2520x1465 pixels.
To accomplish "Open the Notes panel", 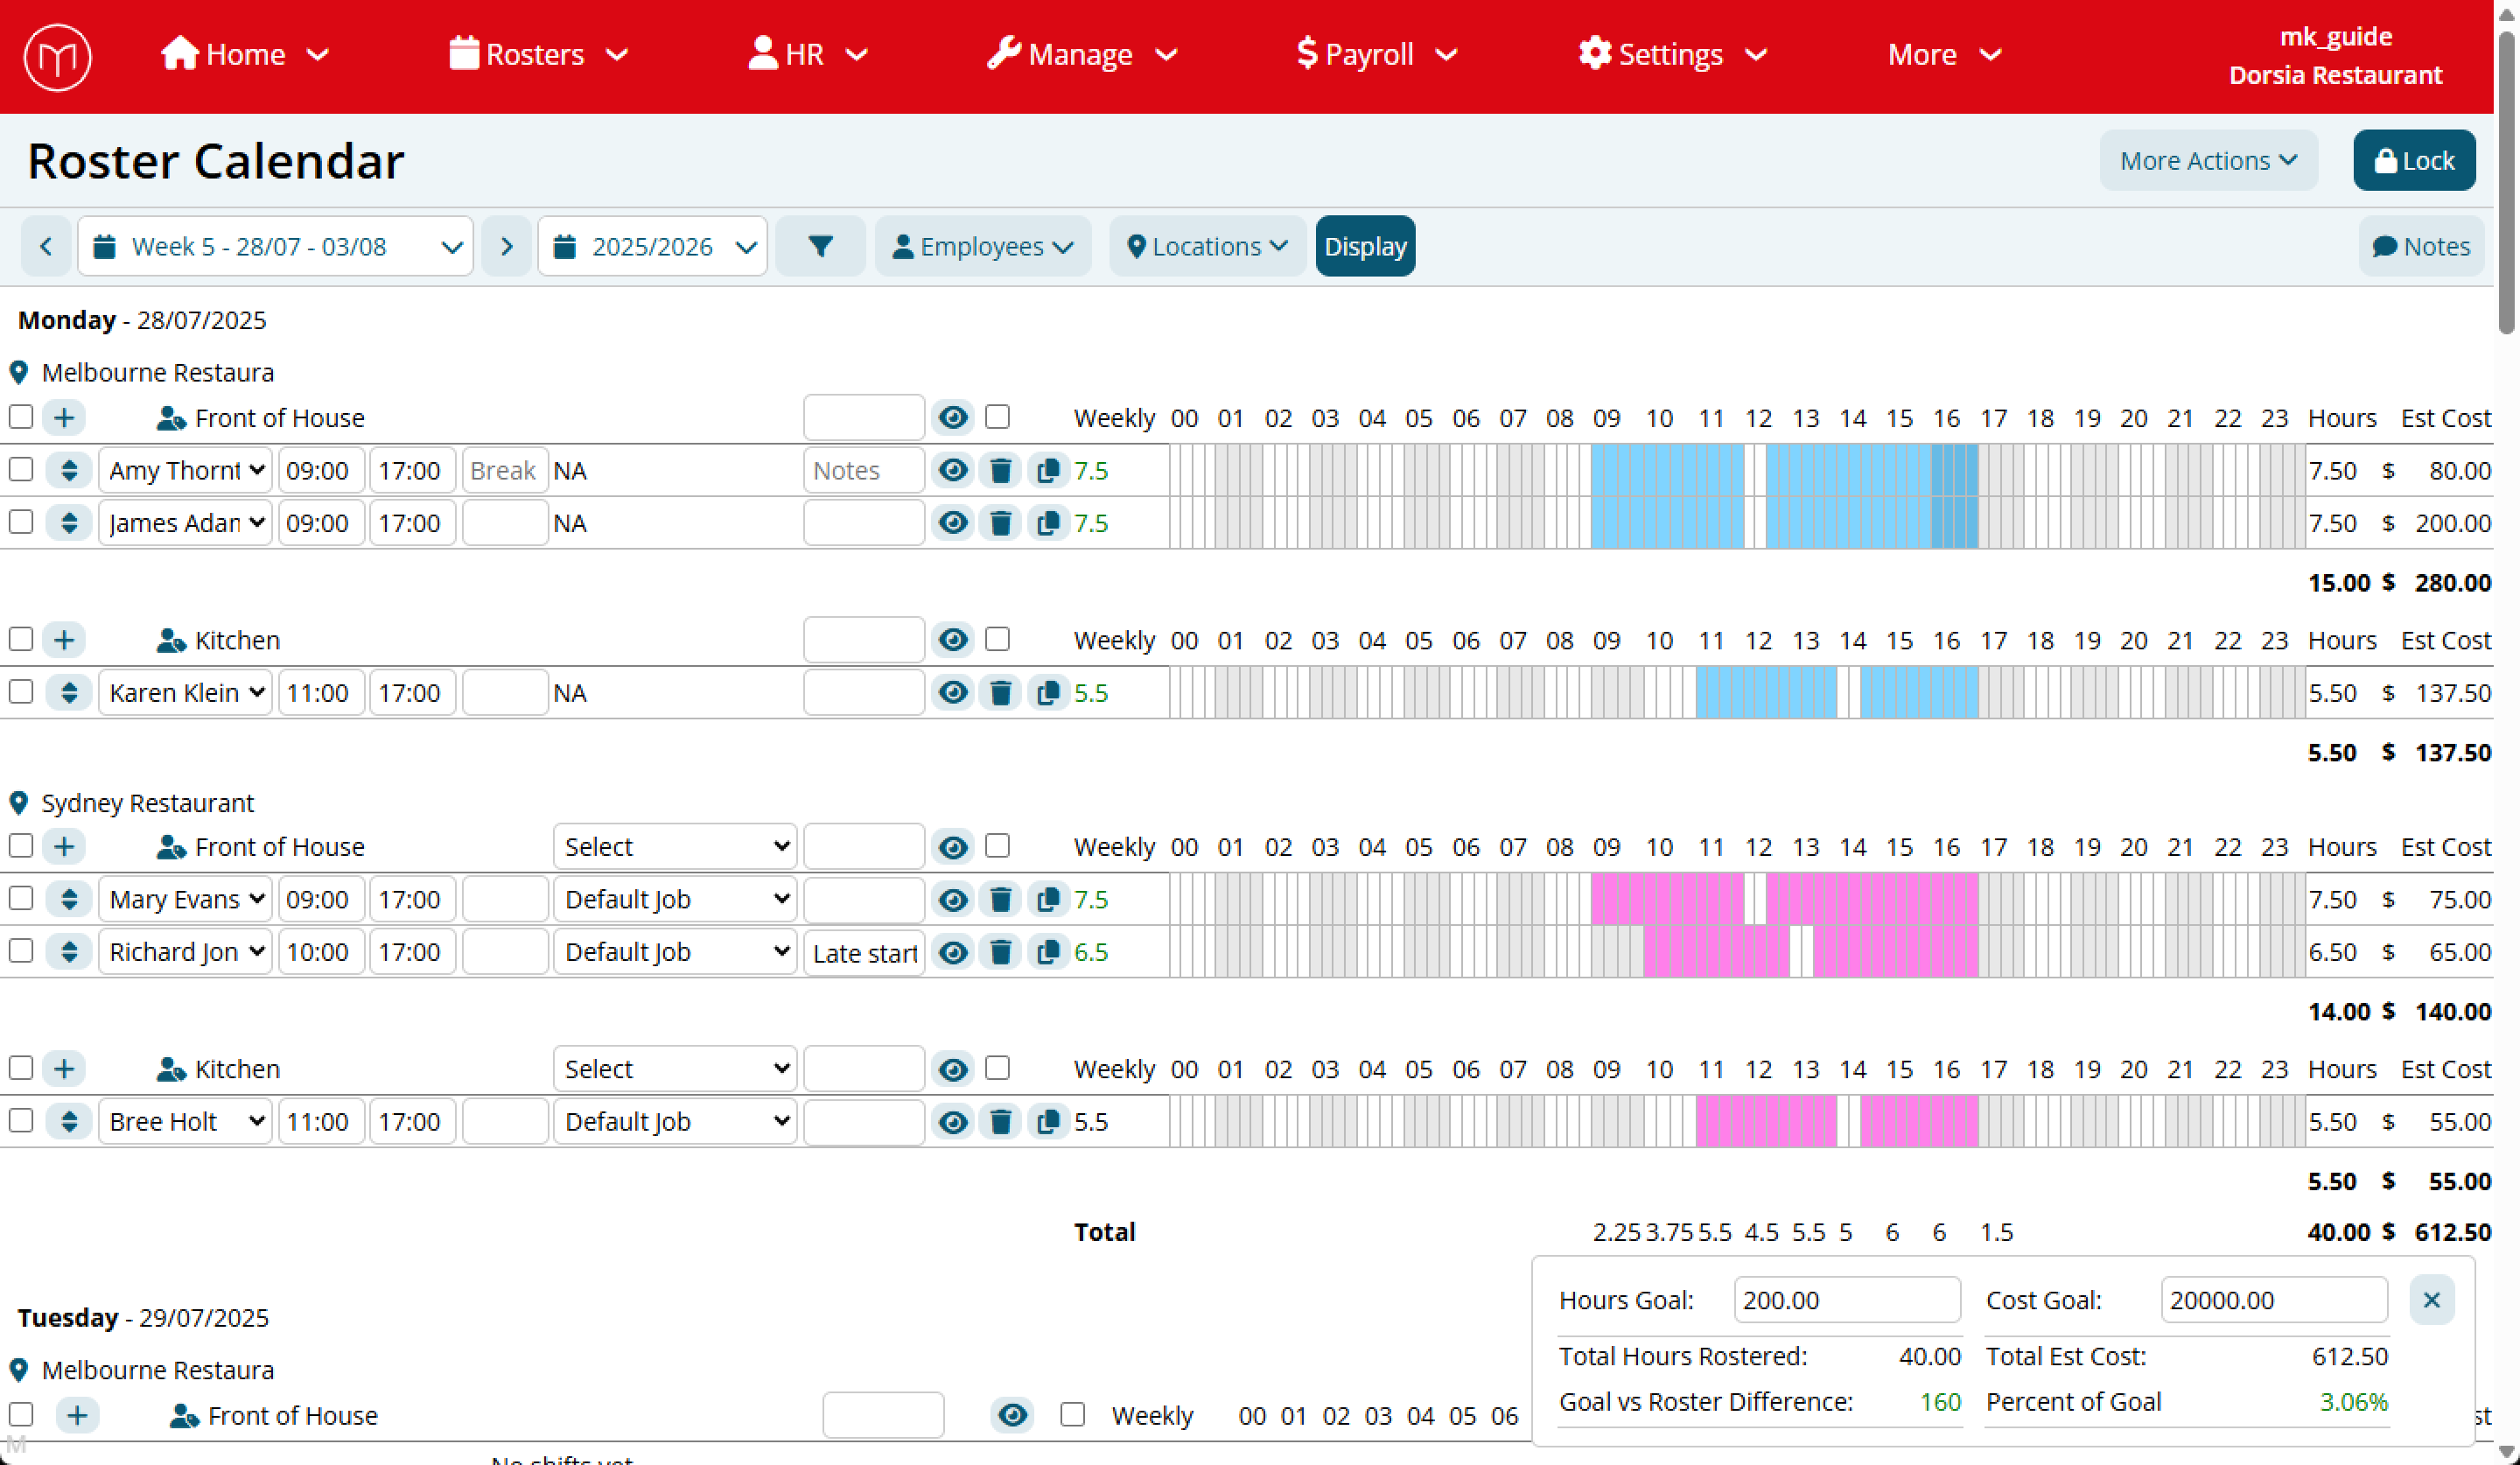I will click(2421, 246).
